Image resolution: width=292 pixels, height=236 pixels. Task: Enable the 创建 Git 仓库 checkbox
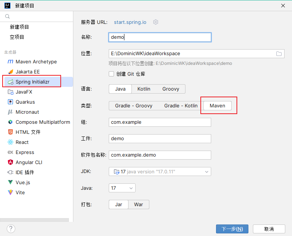click(111, 74)
